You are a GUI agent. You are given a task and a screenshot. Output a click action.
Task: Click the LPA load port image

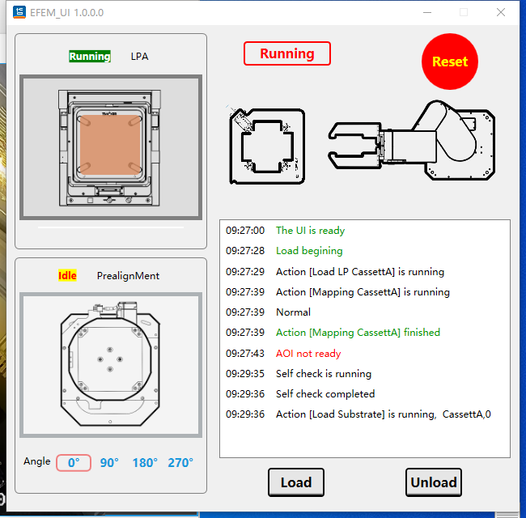click(111, 147)
